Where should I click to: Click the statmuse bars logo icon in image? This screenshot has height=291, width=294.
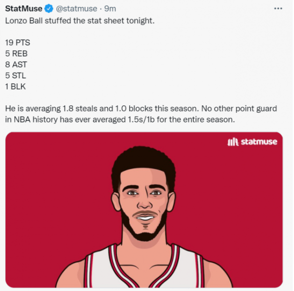233,142
